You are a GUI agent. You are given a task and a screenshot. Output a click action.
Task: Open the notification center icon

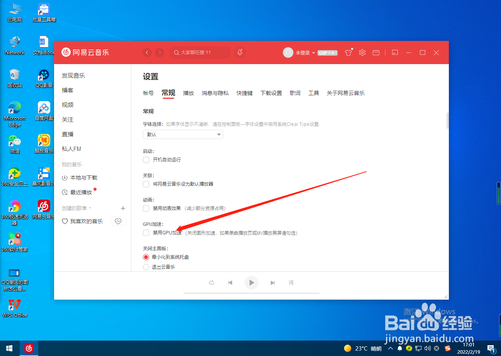491,348
